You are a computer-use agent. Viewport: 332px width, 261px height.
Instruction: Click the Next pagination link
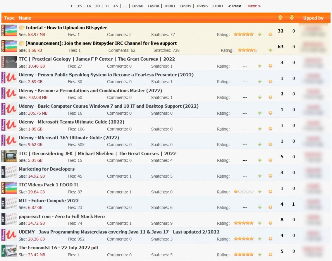click(x=254, y=6)
